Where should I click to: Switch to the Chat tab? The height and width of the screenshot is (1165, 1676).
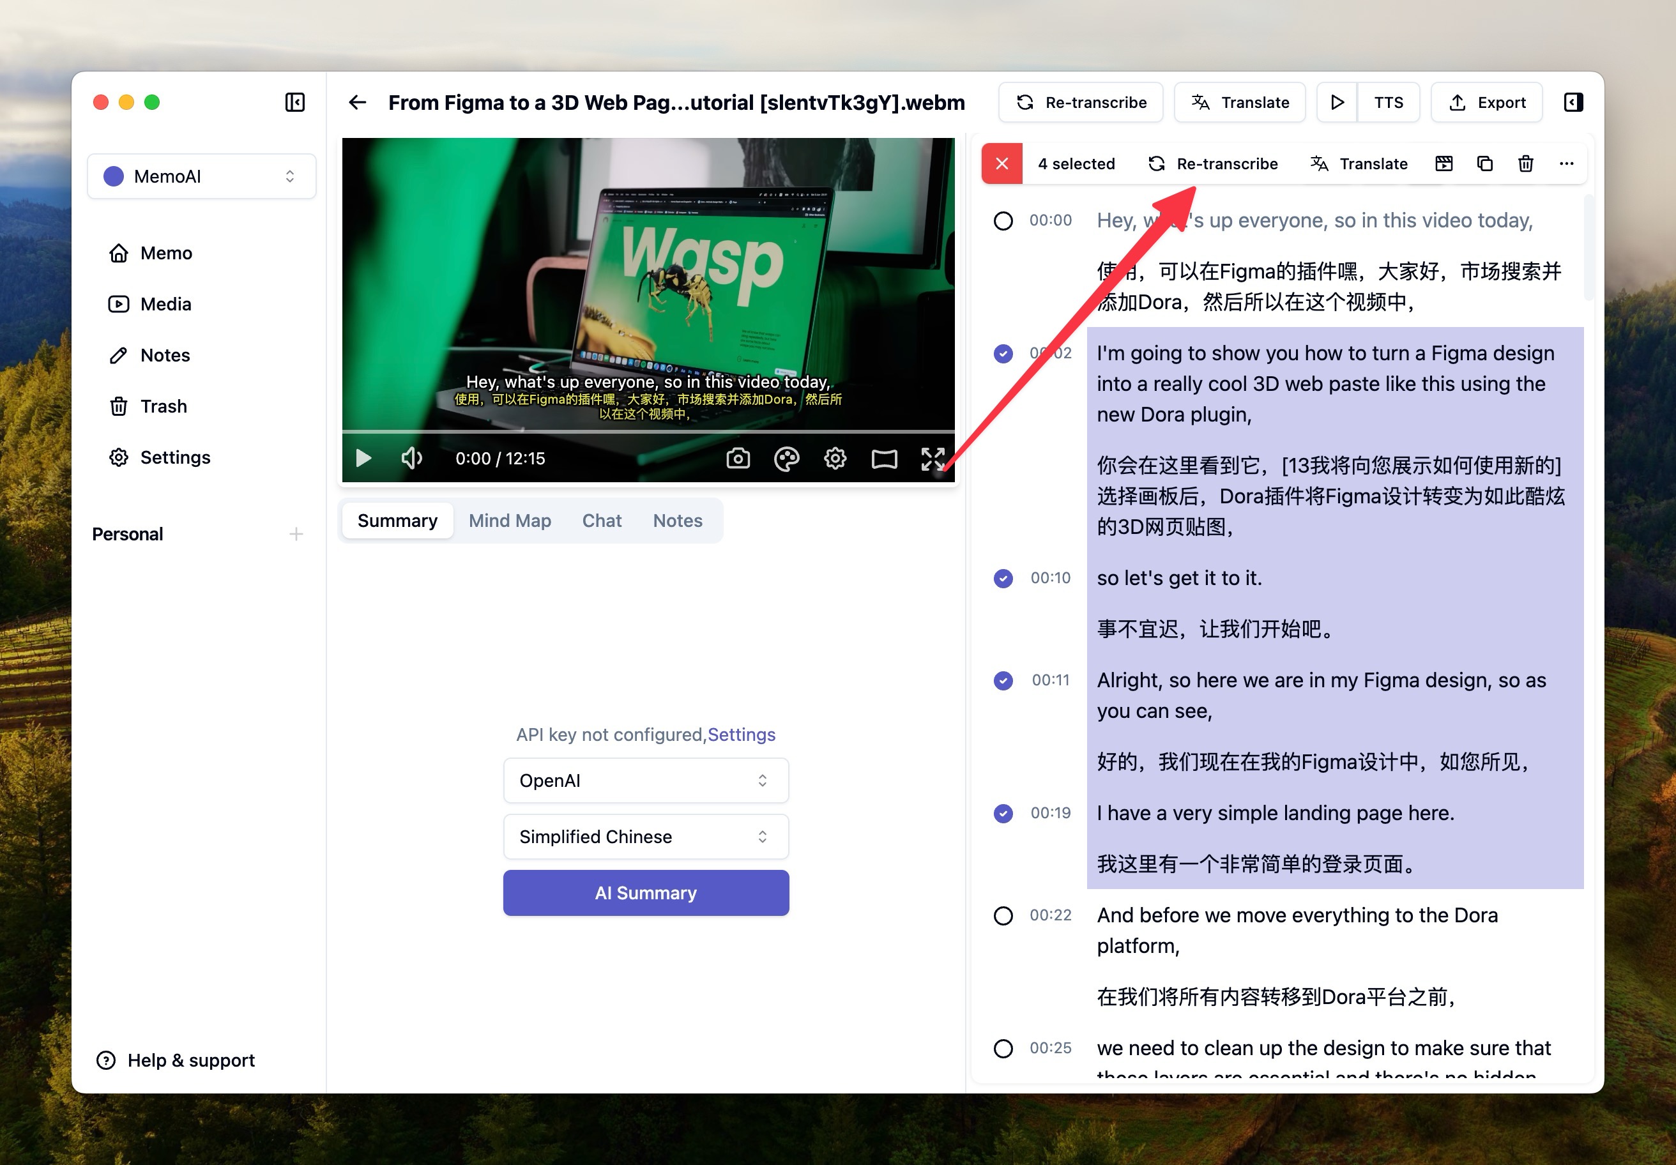600,519
